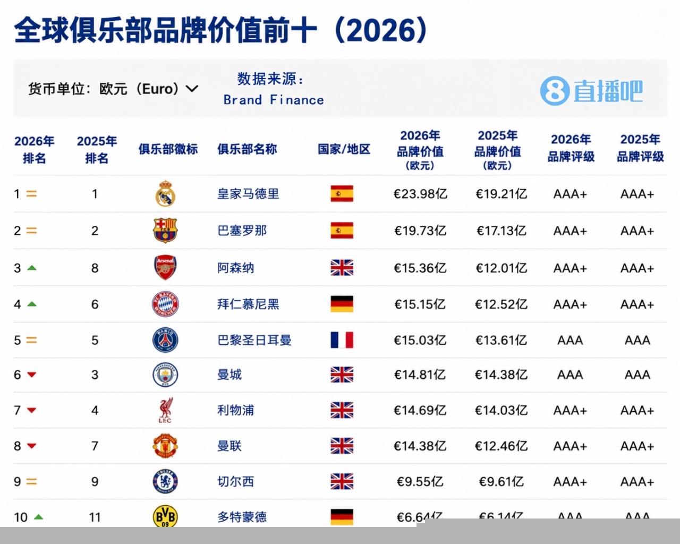Click the Manchester City badge
Viewport: 680px width, 544px height.
[x=165, y=375]
